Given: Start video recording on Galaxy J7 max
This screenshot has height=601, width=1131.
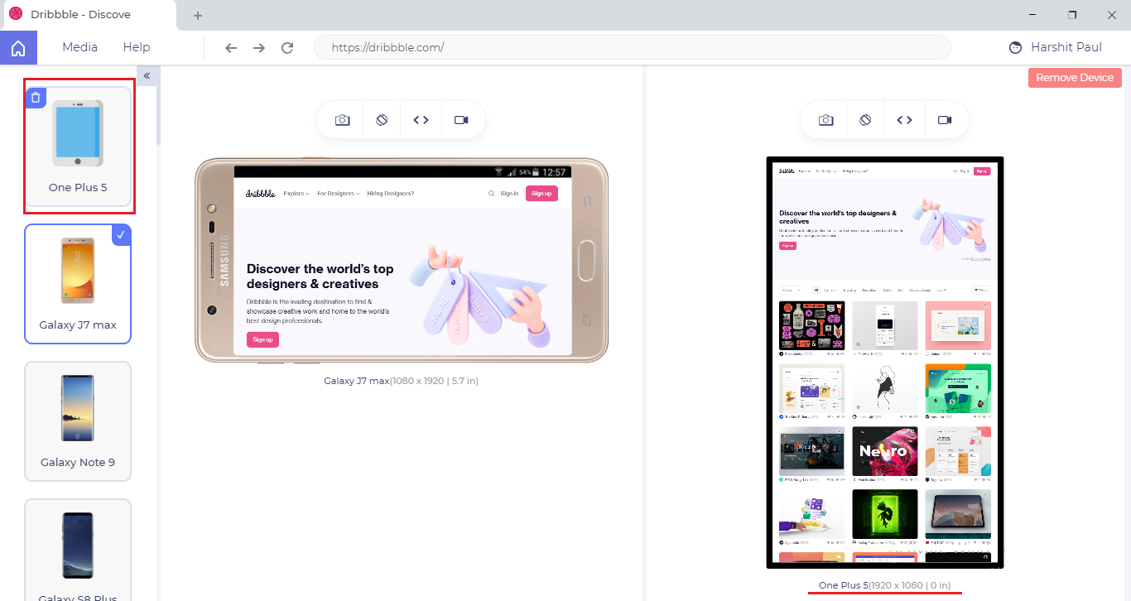Looking at the screenshot, I should pos(461,120).
